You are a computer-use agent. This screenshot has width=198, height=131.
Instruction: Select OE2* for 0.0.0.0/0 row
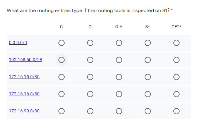pyautogui.click(x=176, y=43)
